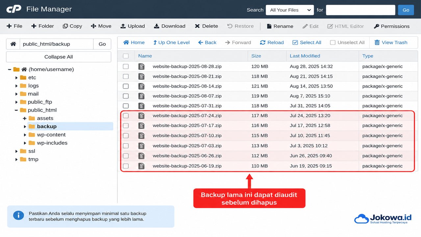Click the Upload toolbar icon
The height and width of the screenshot is (237, 421).
point(123,26)
